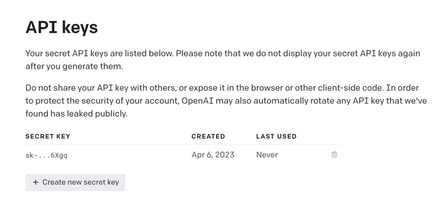Click the Never last used value
432x198 pixels.
point(267,155)
